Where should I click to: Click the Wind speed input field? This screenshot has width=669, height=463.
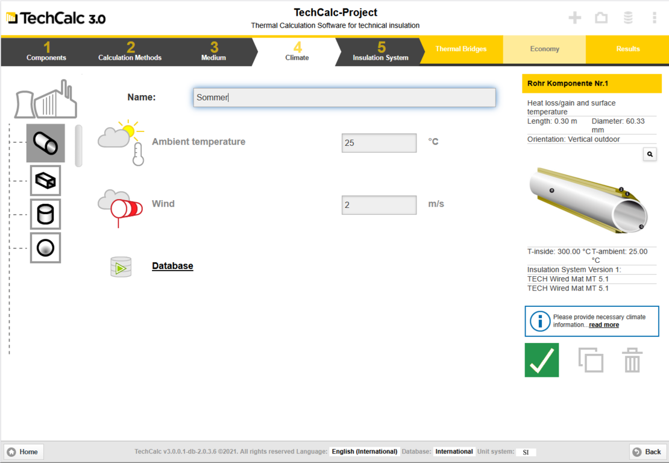click(379, 205)
